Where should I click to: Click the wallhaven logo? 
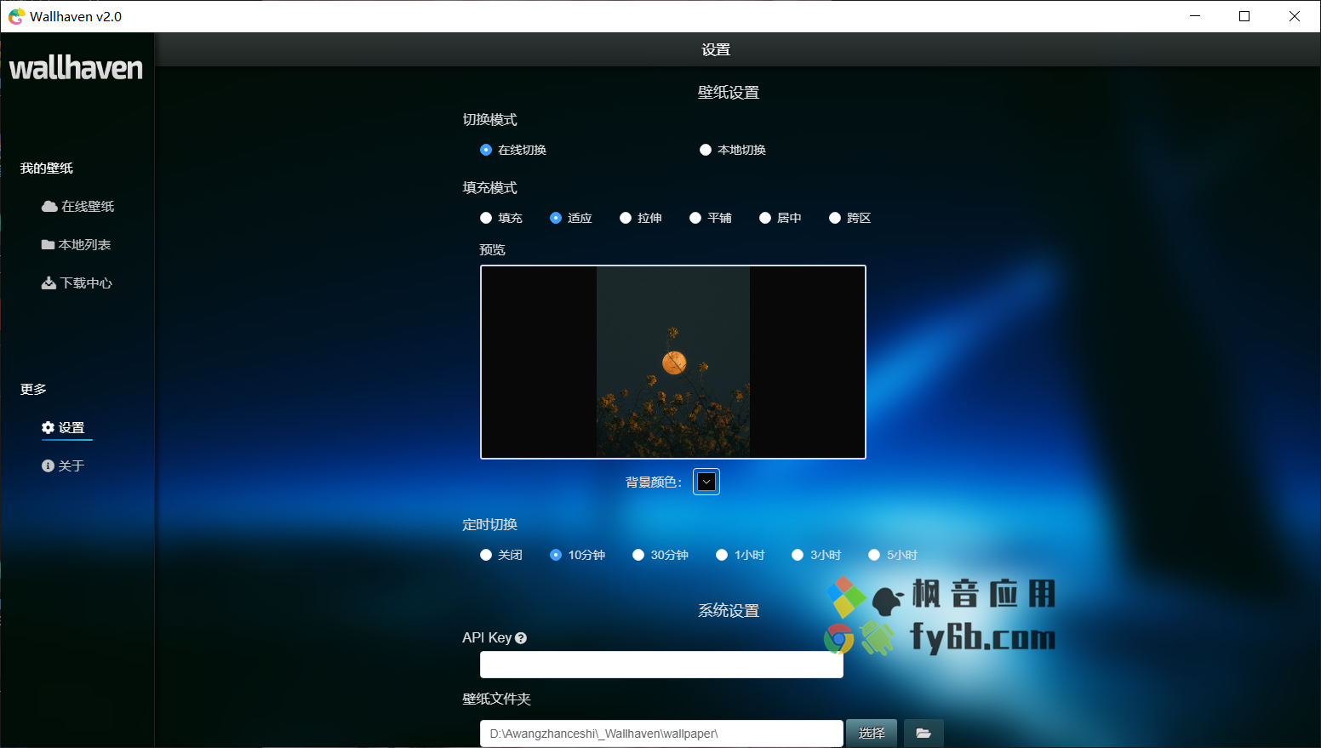[76, 68]
